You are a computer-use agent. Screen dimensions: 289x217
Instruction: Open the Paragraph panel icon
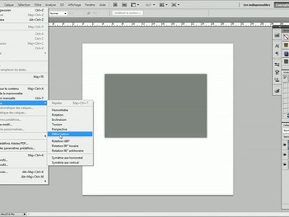tap(277, 54)
